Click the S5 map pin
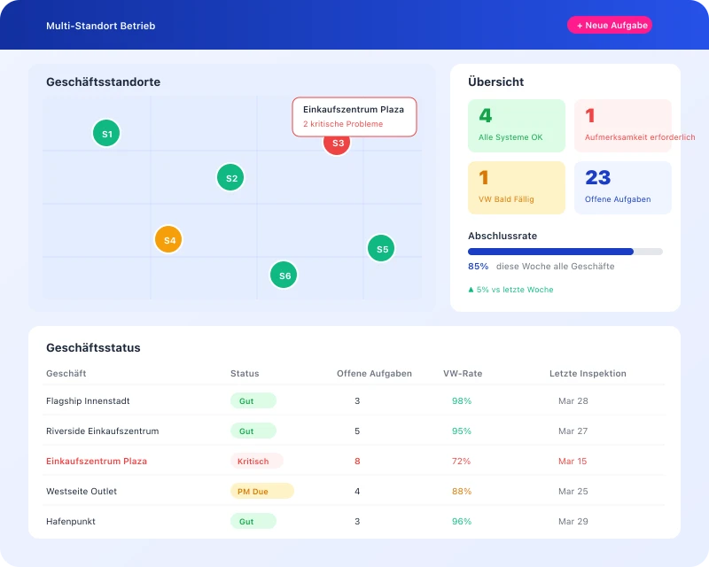 381,248
